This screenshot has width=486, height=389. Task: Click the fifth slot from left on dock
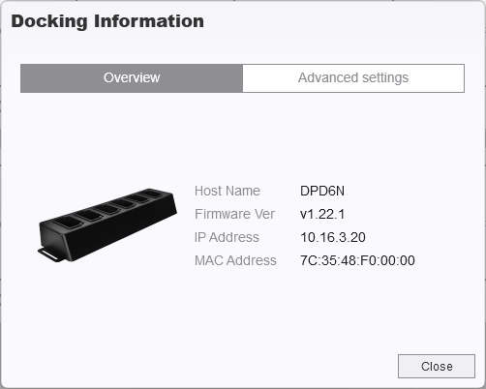137,198
